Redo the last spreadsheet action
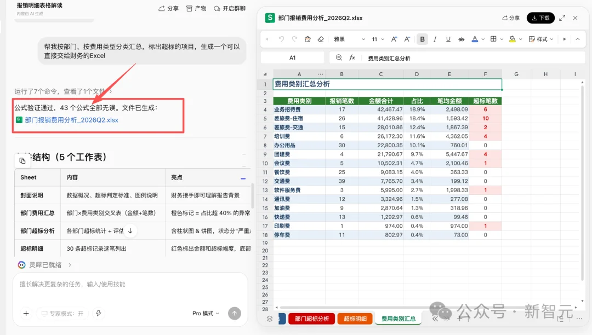 pos(294,39)
